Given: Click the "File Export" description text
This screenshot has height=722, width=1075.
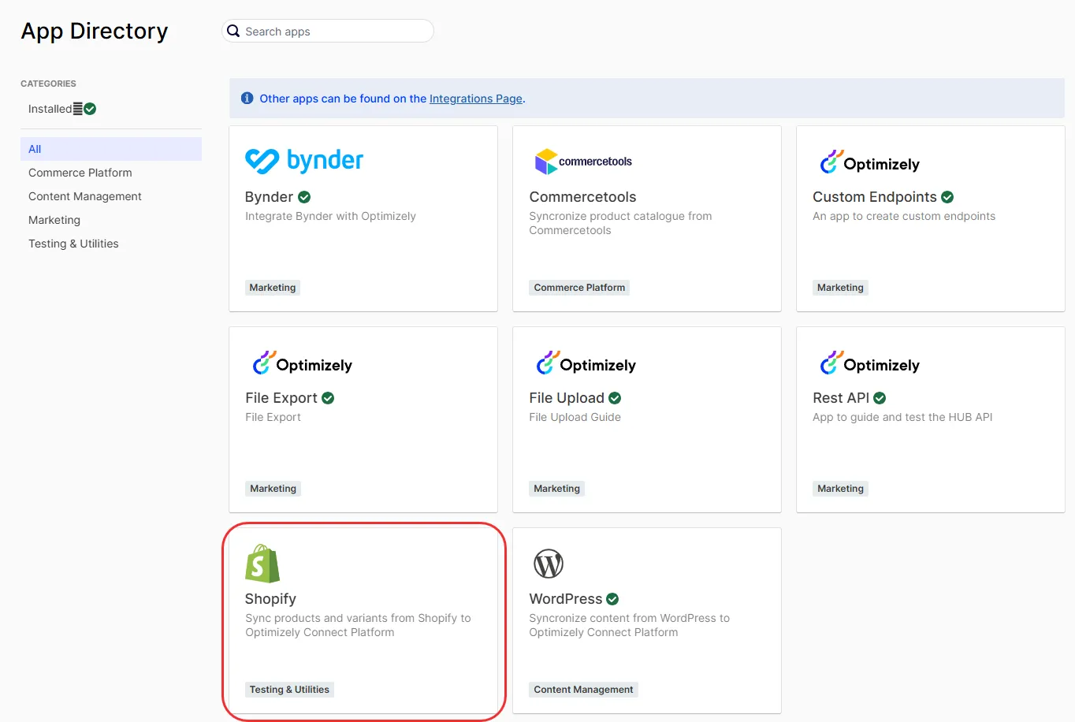Looking at the screenshot, I should (x=273, y=417).
